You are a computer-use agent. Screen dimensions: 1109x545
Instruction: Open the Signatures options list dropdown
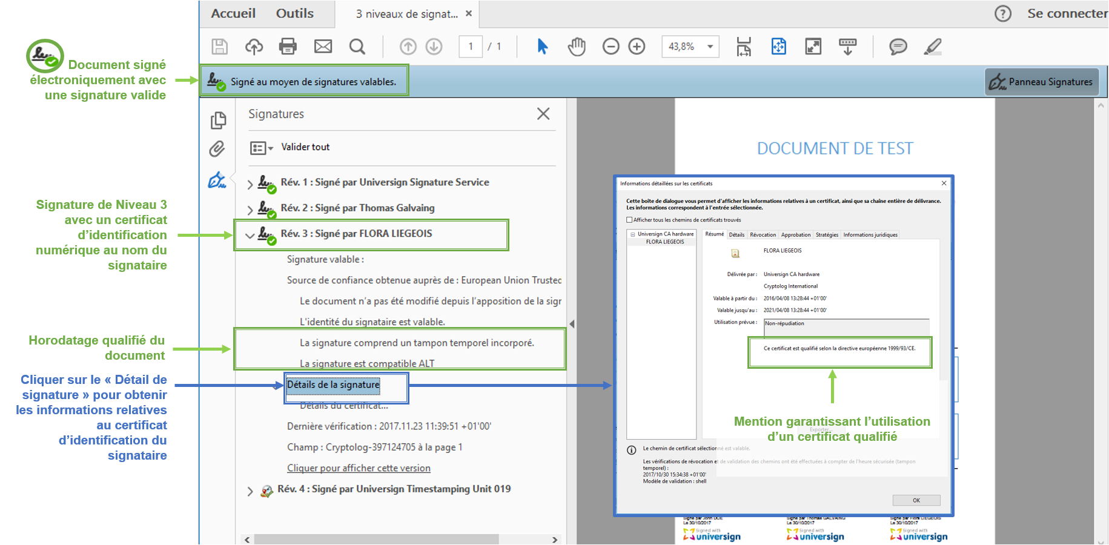coord(262,148)
